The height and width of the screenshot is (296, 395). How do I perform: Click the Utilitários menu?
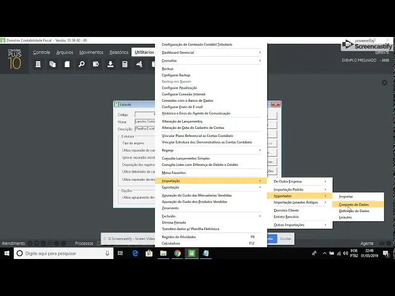(x=144, y=52)
